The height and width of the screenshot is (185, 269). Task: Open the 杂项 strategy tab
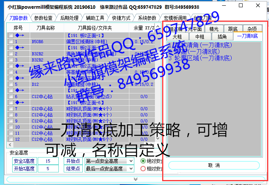252,29
